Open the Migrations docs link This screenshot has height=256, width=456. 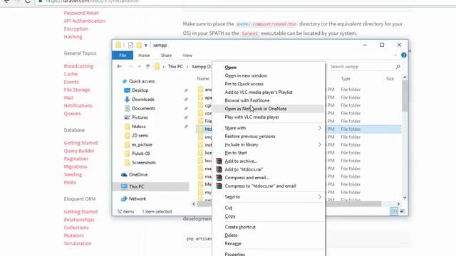[x=76, y=166]
